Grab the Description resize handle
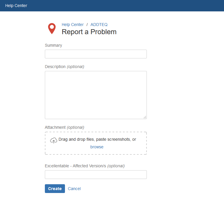The width and height of the screenshot is (224, 200). pyautogui.click(x=145, y=117)
